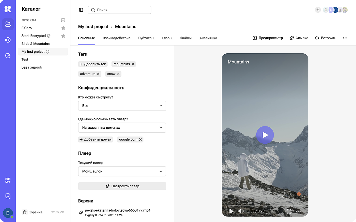Enter fullscreen in the video player
This screenshot has height=222, width=356.
[x=289, y=211]
